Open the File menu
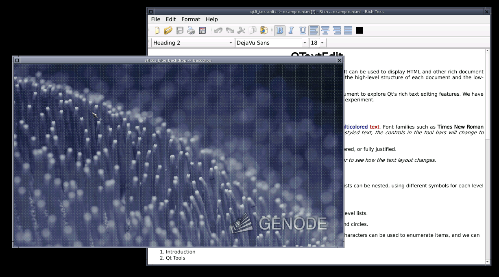Viewport: 499px width, 277px height. 155,19
